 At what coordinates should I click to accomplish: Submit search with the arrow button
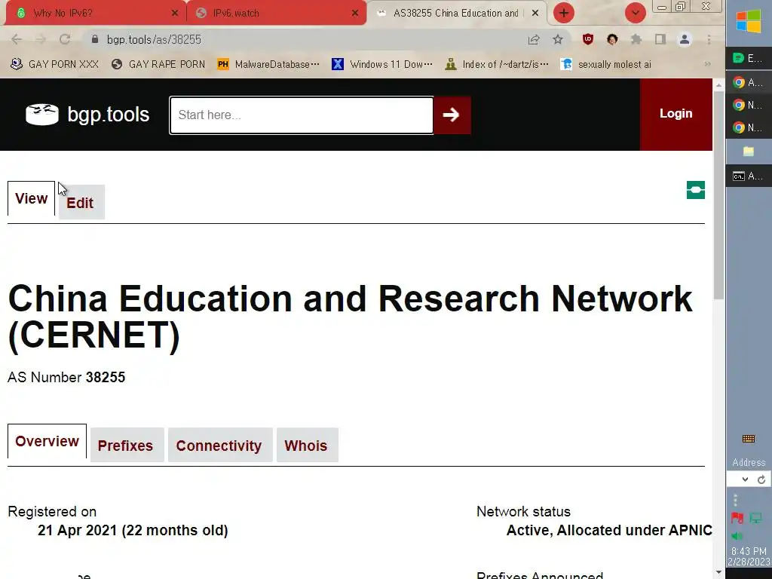click(452, 115)
